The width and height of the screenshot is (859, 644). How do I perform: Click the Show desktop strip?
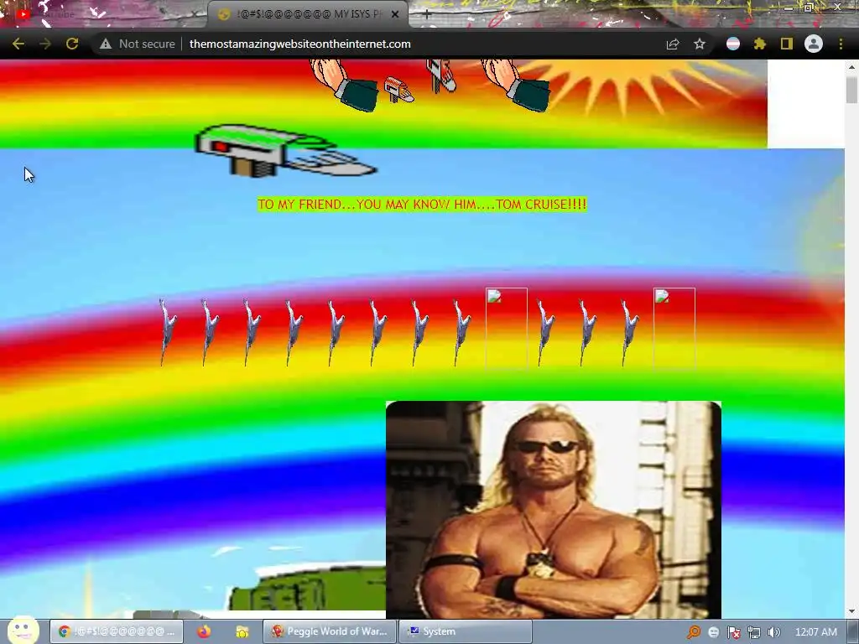(x=853, y=631)
